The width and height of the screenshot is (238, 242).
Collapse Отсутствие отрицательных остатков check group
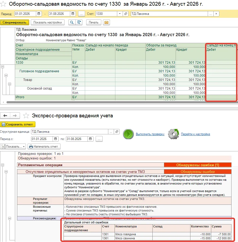6,172
